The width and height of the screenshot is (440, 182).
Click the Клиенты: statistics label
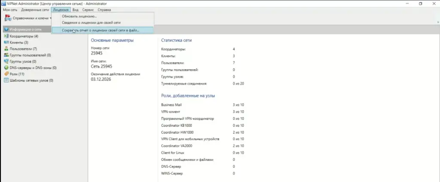(x=168, y=56)
